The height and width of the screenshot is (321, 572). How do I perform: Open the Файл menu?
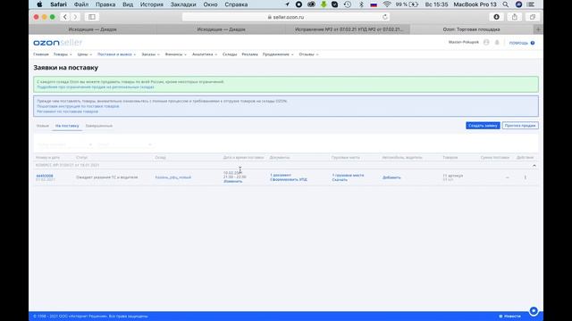[81, 4]
